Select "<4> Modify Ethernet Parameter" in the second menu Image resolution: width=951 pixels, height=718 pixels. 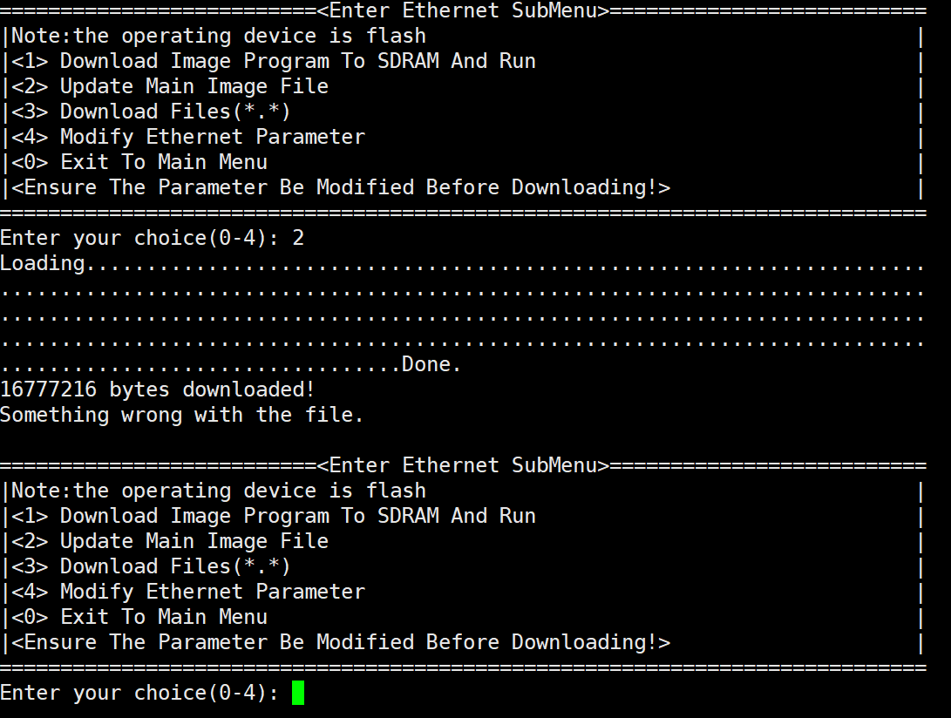point(187,592)
